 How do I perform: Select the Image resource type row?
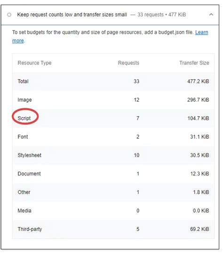click(x=113, y=100)
